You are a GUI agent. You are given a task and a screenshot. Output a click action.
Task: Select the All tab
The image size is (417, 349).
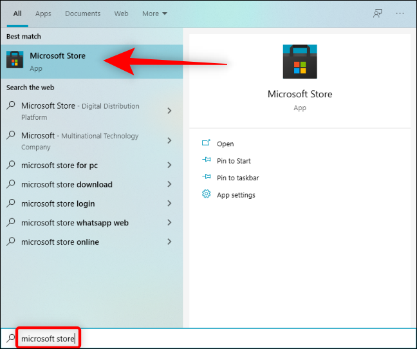pos(17,14)
